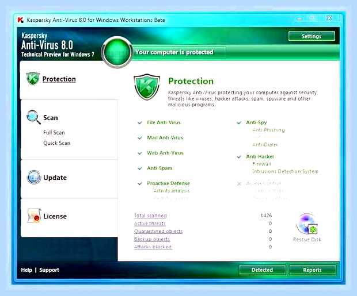
Task: Click the Detected button
Action: 263,270
